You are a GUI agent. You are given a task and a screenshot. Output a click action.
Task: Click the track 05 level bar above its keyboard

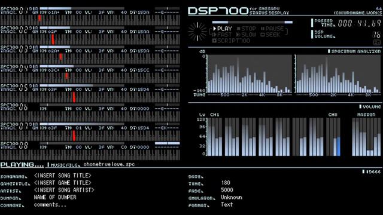pyautogui.click(x=82, y=85)
